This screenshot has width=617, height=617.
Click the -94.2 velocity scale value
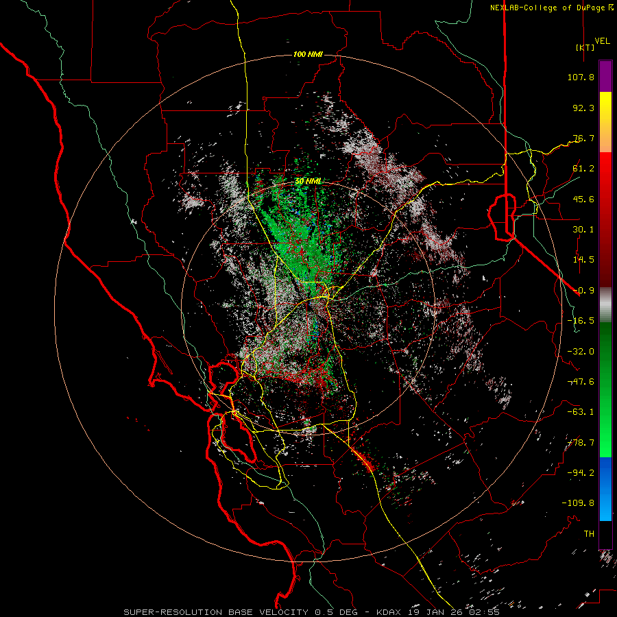(x=581, y=472)
